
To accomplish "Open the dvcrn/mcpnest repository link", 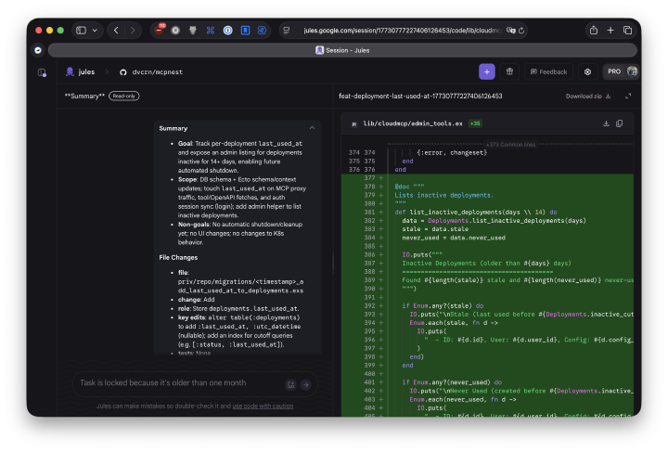I will tap(151, 72).
